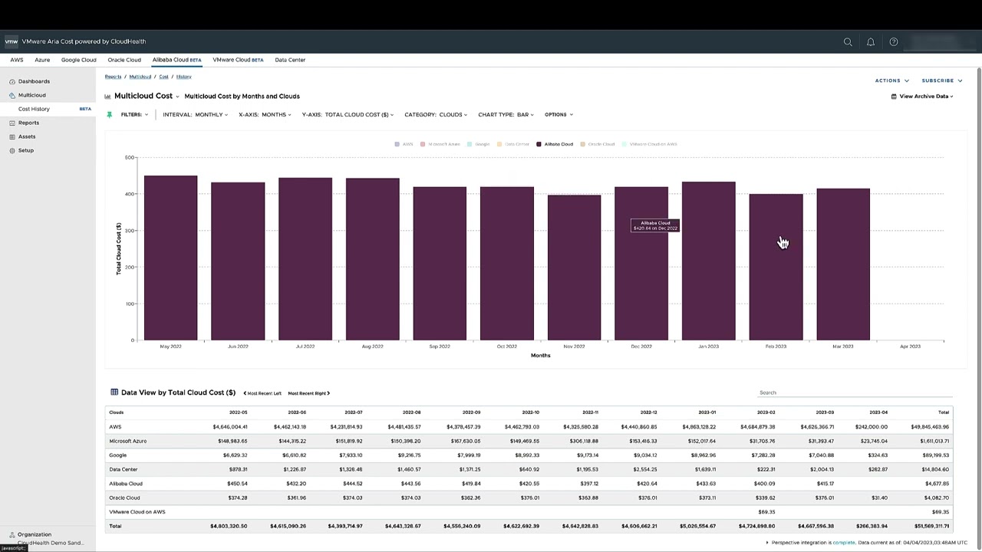
Task: Open the View Archive Data dropdown
Action: (x=922, y=97)
